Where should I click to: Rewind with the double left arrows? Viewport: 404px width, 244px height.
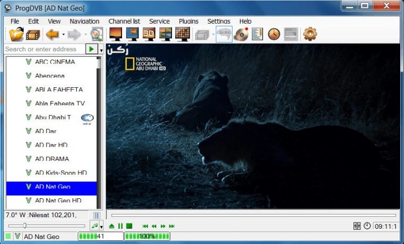click(x=154, y=226)
